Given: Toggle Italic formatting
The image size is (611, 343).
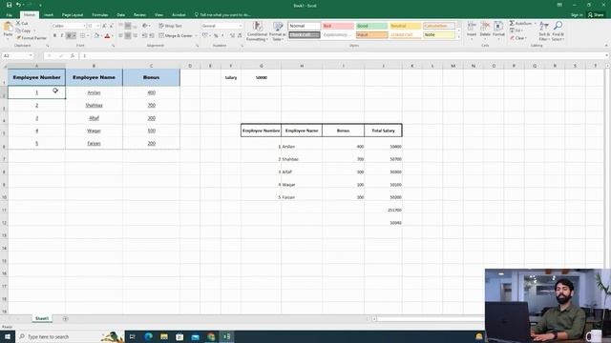Looking at the screenshot, I should click(61, 36).
